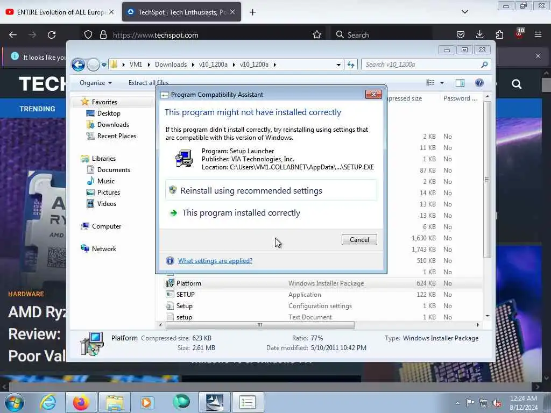Open Downloads in Favorites

113,125
